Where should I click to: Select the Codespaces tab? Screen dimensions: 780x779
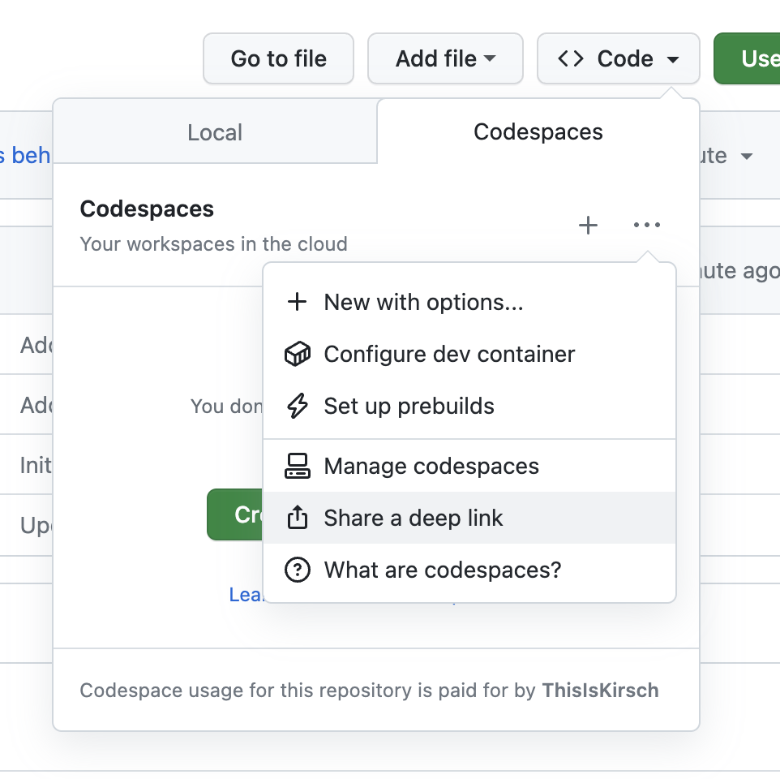point(538,131)
